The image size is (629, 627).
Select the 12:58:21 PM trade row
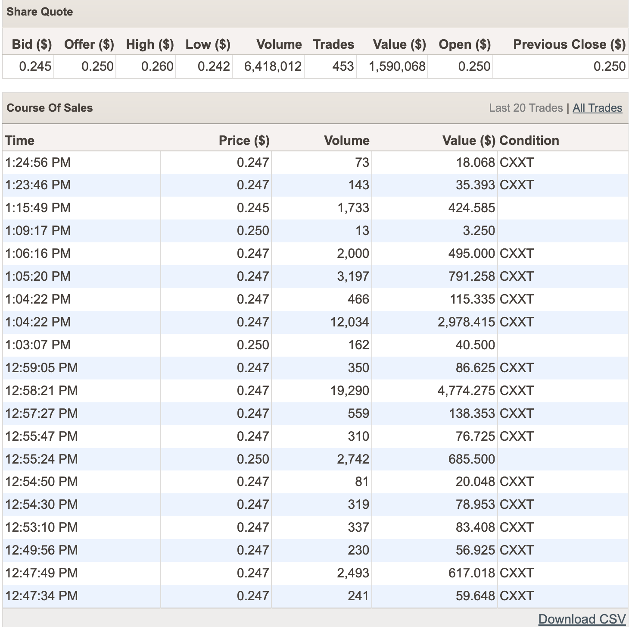click(41, 391)
